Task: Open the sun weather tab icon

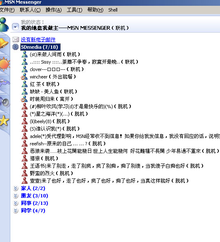Action: [4, 64]
